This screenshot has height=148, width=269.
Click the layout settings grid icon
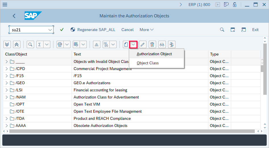[76, 44]
